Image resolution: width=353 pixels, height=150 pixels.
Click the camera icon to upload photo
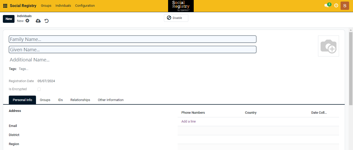(328, 46)
